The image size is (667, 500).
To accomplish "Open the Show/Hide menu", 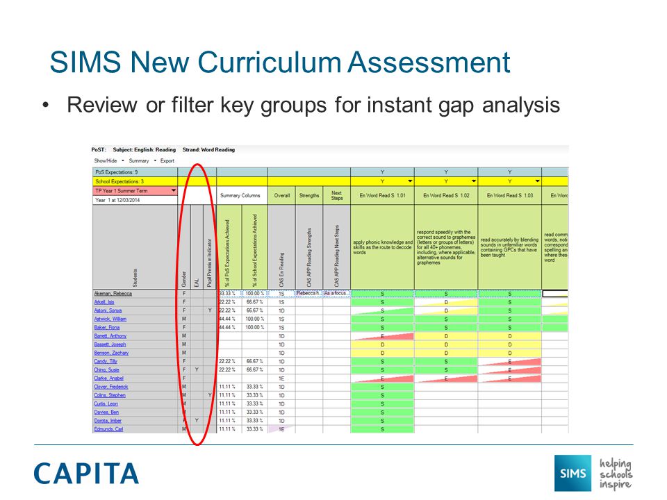I will click(106, 160).
